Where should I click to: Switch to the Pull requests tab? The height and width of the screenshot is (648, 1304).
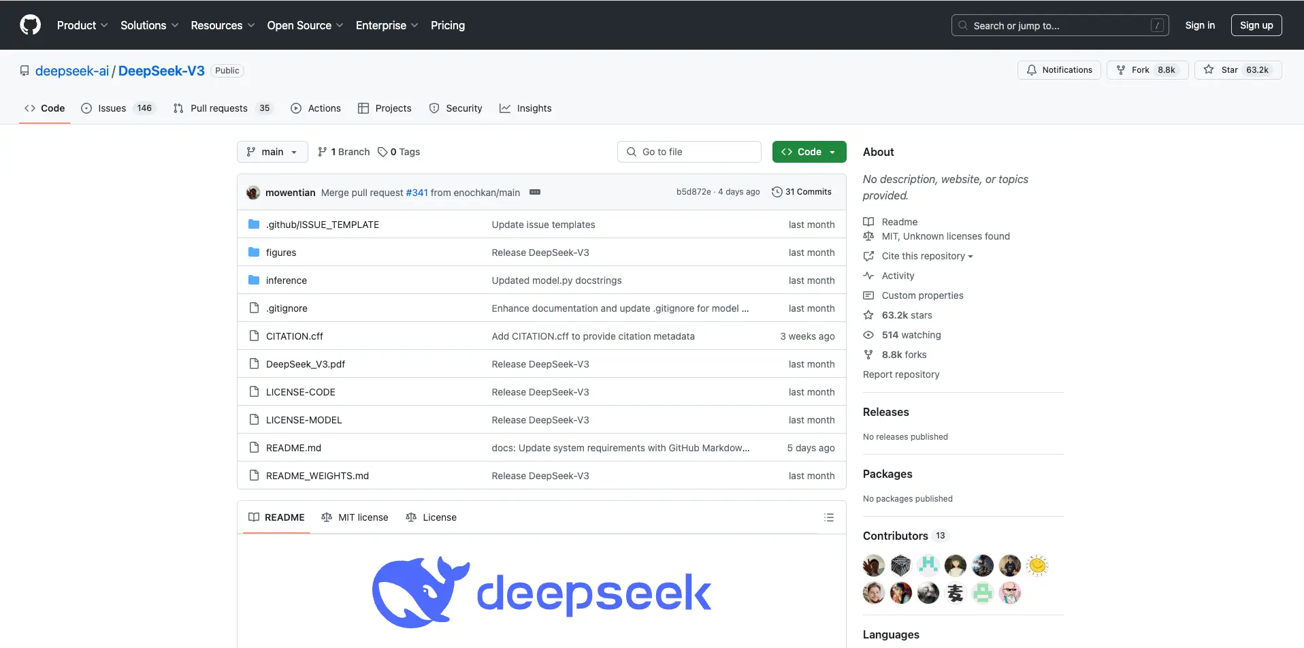click(223, 108)
